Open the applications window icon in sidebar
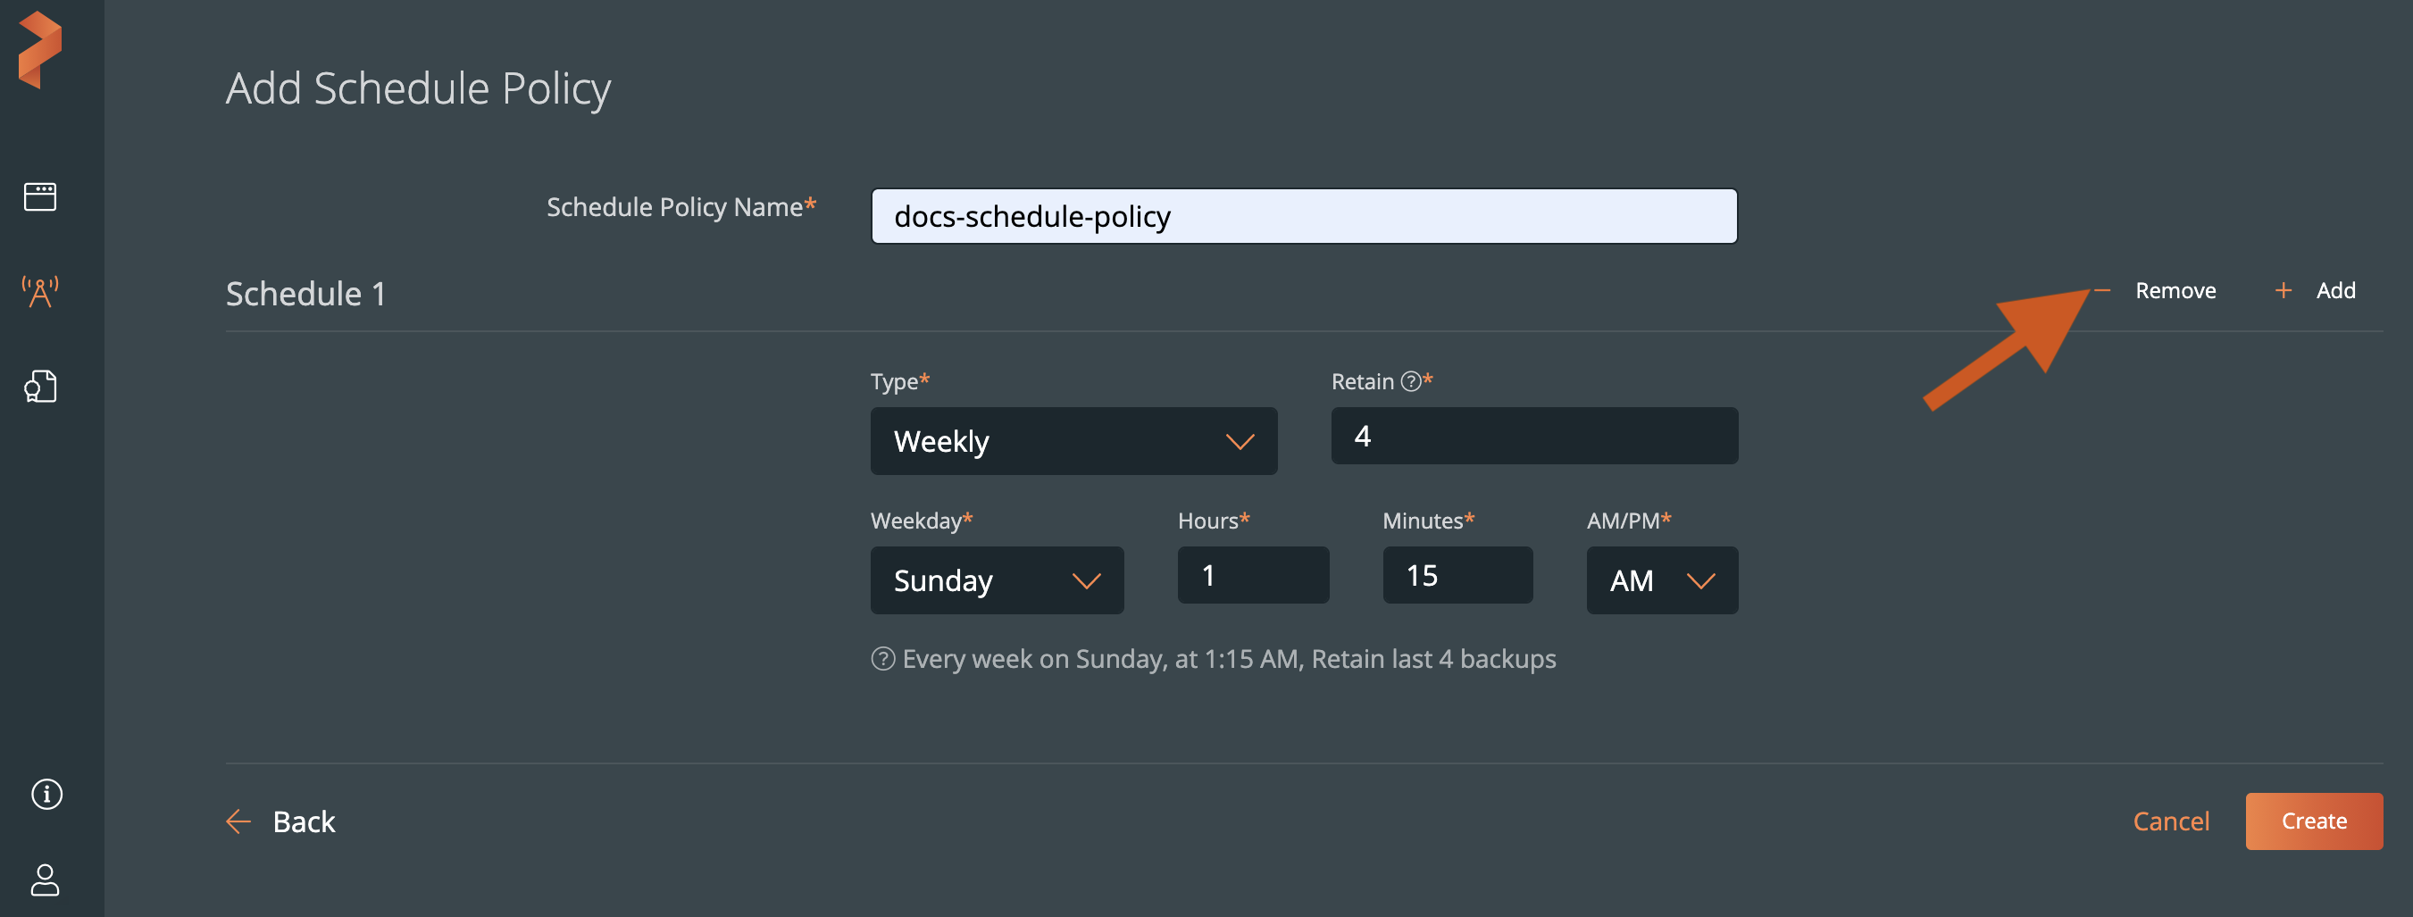This screenshot has height=917, width=2413. (40, 196)
